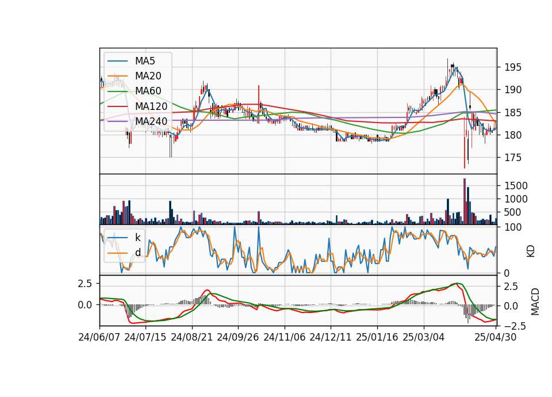Click the 100 label on KD axis

(x=513, y=227)
